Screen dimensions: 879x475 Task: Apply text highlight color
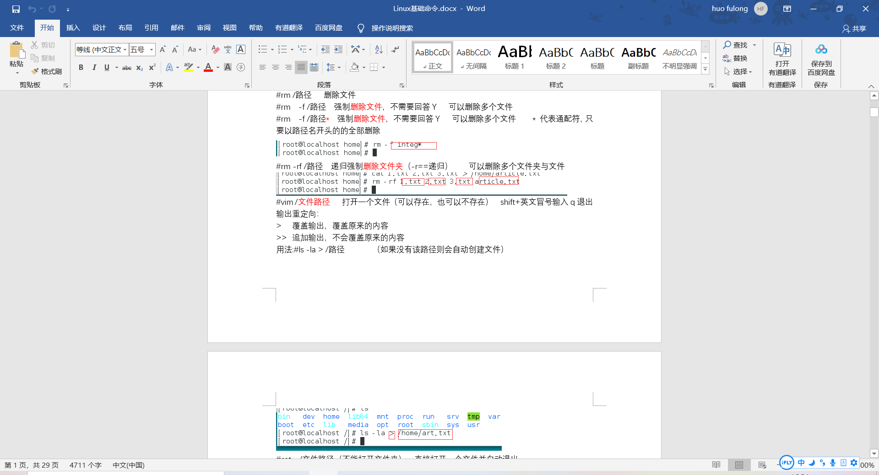click(188, 67)
